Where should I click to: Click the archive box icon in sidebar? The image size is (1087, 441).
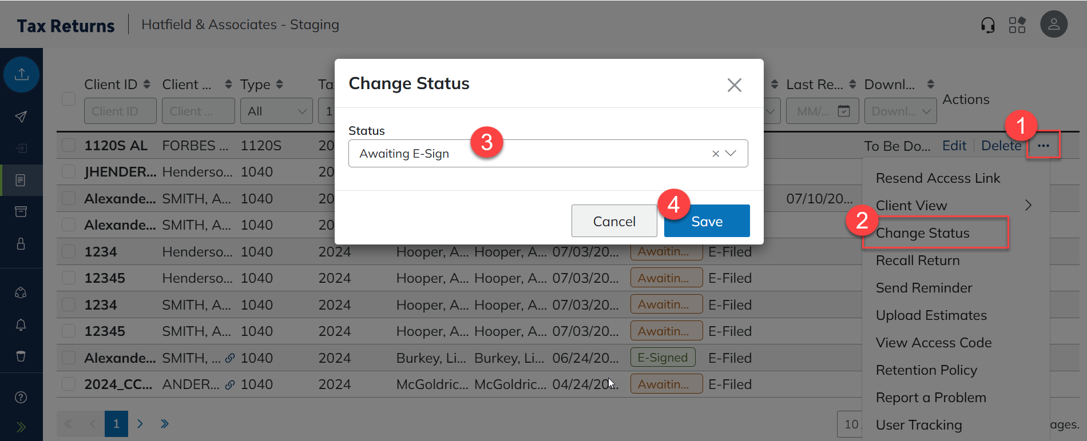point(21,212)
